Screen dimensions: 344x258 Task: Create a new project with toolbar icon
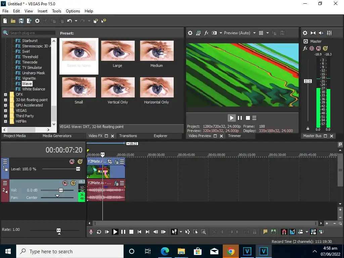[5, 21]
